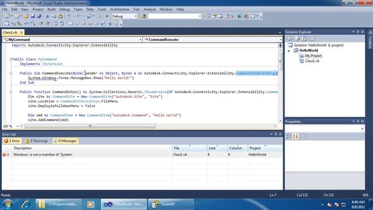This screenshot has width=373, height=210.
Task: Click the Redo arrow icon
Action: click(79, 16)
